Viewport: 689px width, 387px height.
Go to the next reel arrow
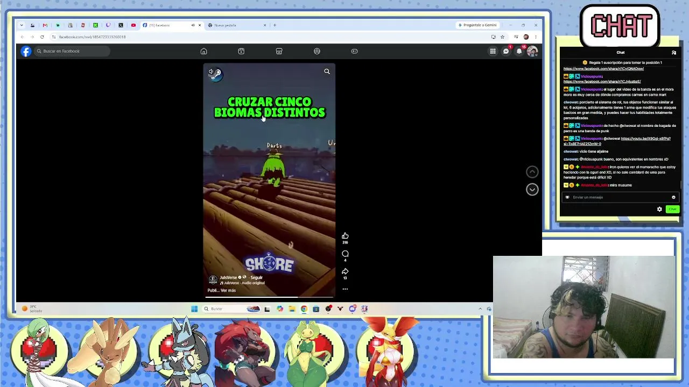532,189
